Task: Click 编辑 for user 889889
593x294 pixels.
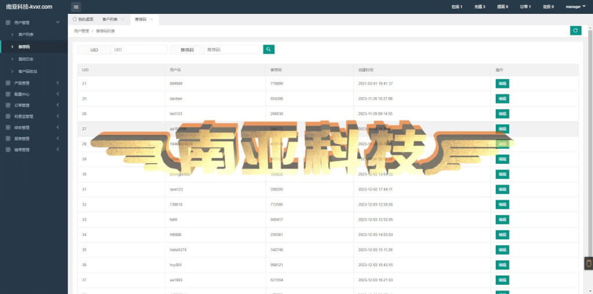Action: click(502, 83)
